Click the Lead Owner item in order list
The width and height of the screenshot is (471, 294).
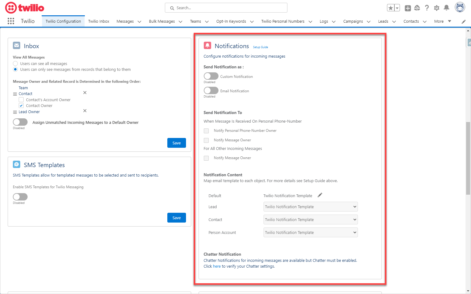click(x=29, y=112)
